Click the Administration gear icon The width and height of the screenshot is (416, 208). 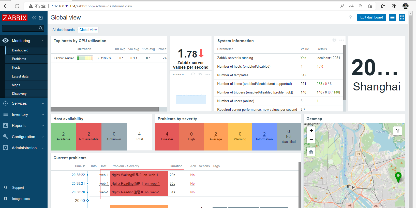[x=5, y=148]
